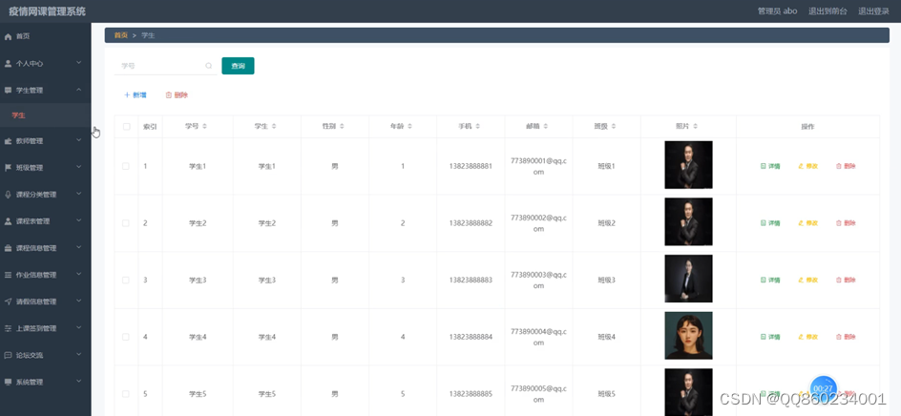Check the row checkbox for 学生4
This screenshot has height=416, width=901.
pos(126,337)
